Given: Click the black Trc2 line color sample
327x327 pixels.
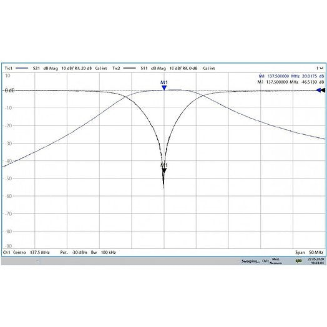Looking at the screenshot, I should pos(130,68).
